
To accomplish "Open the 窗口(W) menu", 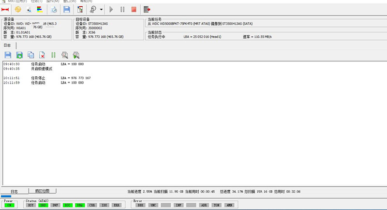I will pyautogui.click(x=70, y=1).
